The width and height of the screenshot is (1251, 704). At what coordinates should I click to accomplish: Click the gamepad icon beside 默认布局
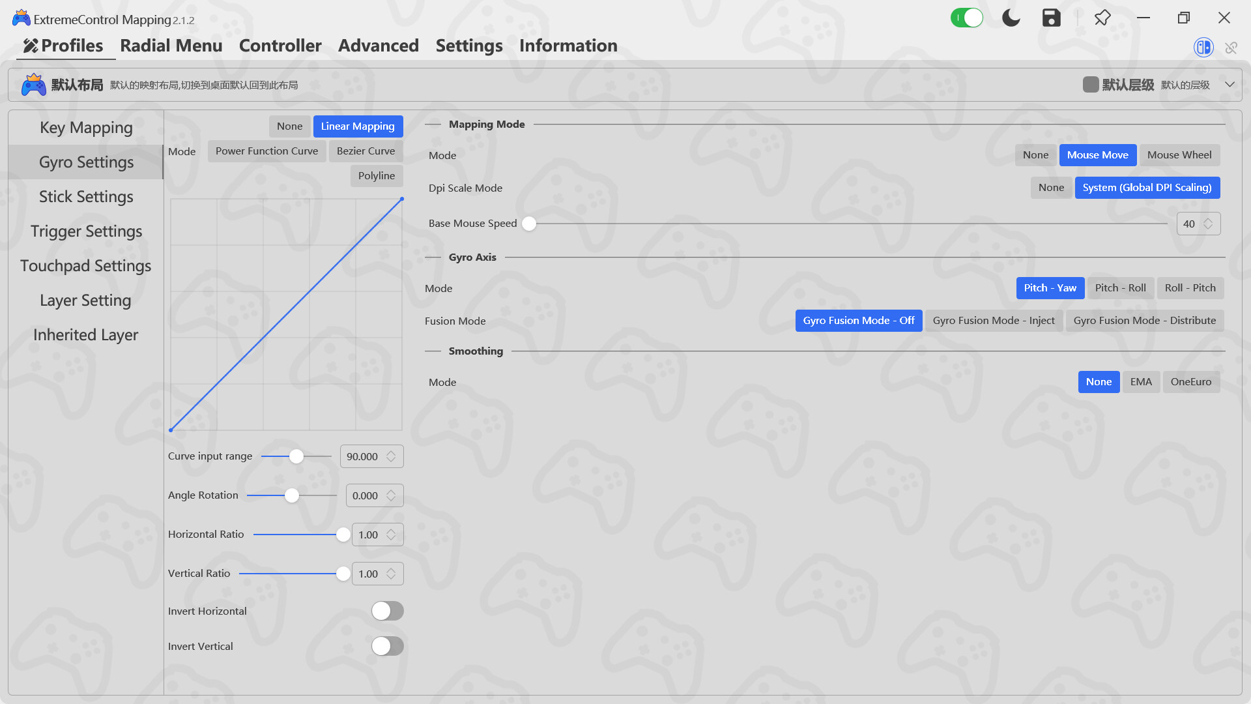(34, 83)
